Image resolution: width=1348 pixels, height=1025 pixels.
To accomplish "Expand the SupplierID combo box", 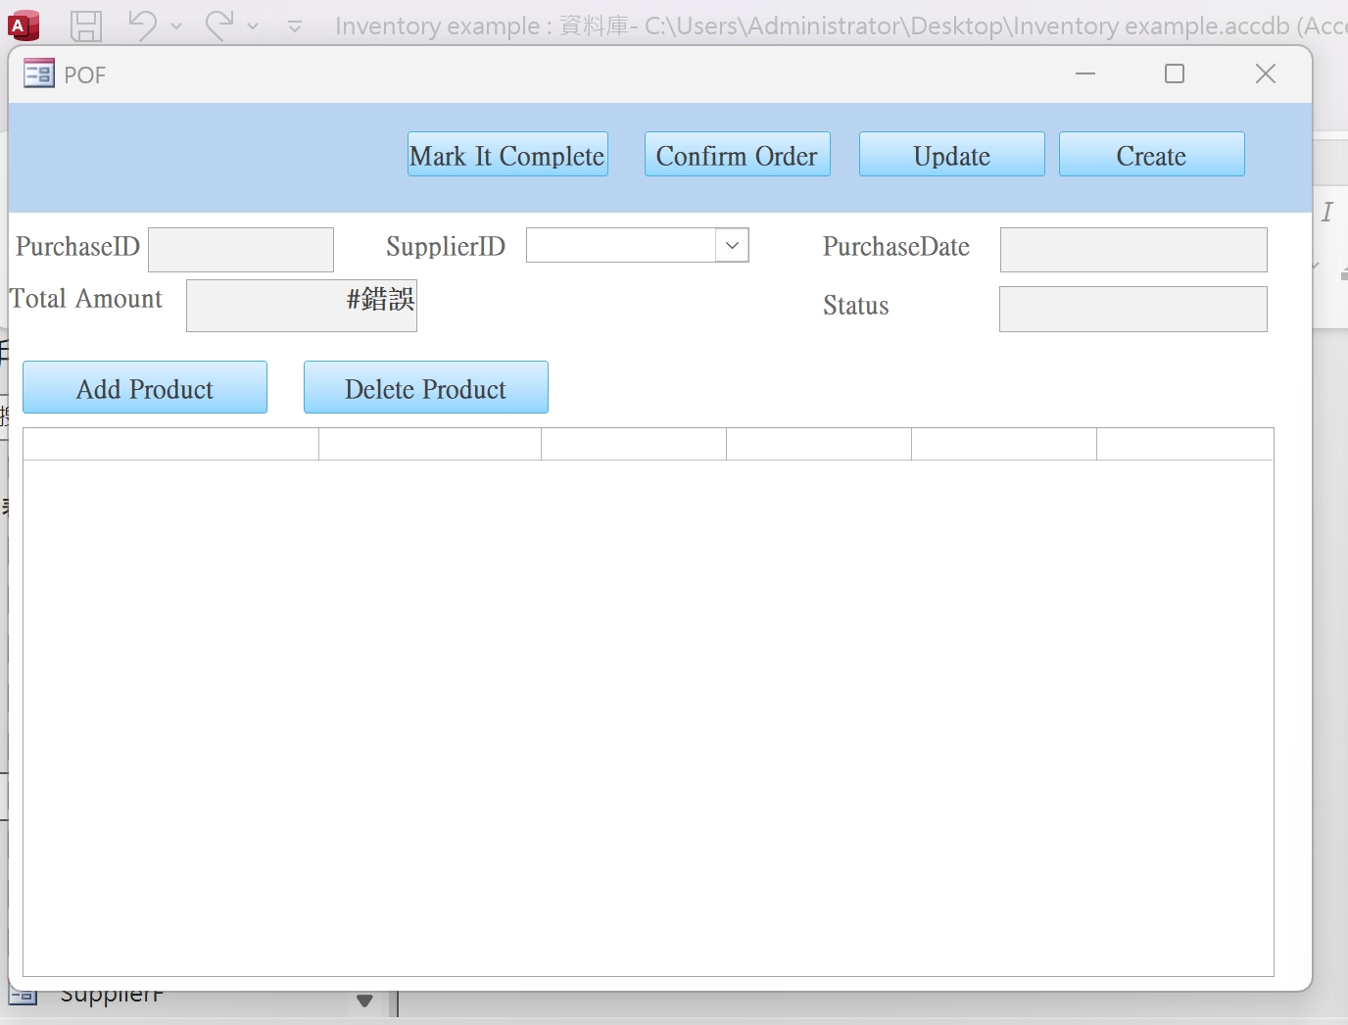I will coord(732,245).
